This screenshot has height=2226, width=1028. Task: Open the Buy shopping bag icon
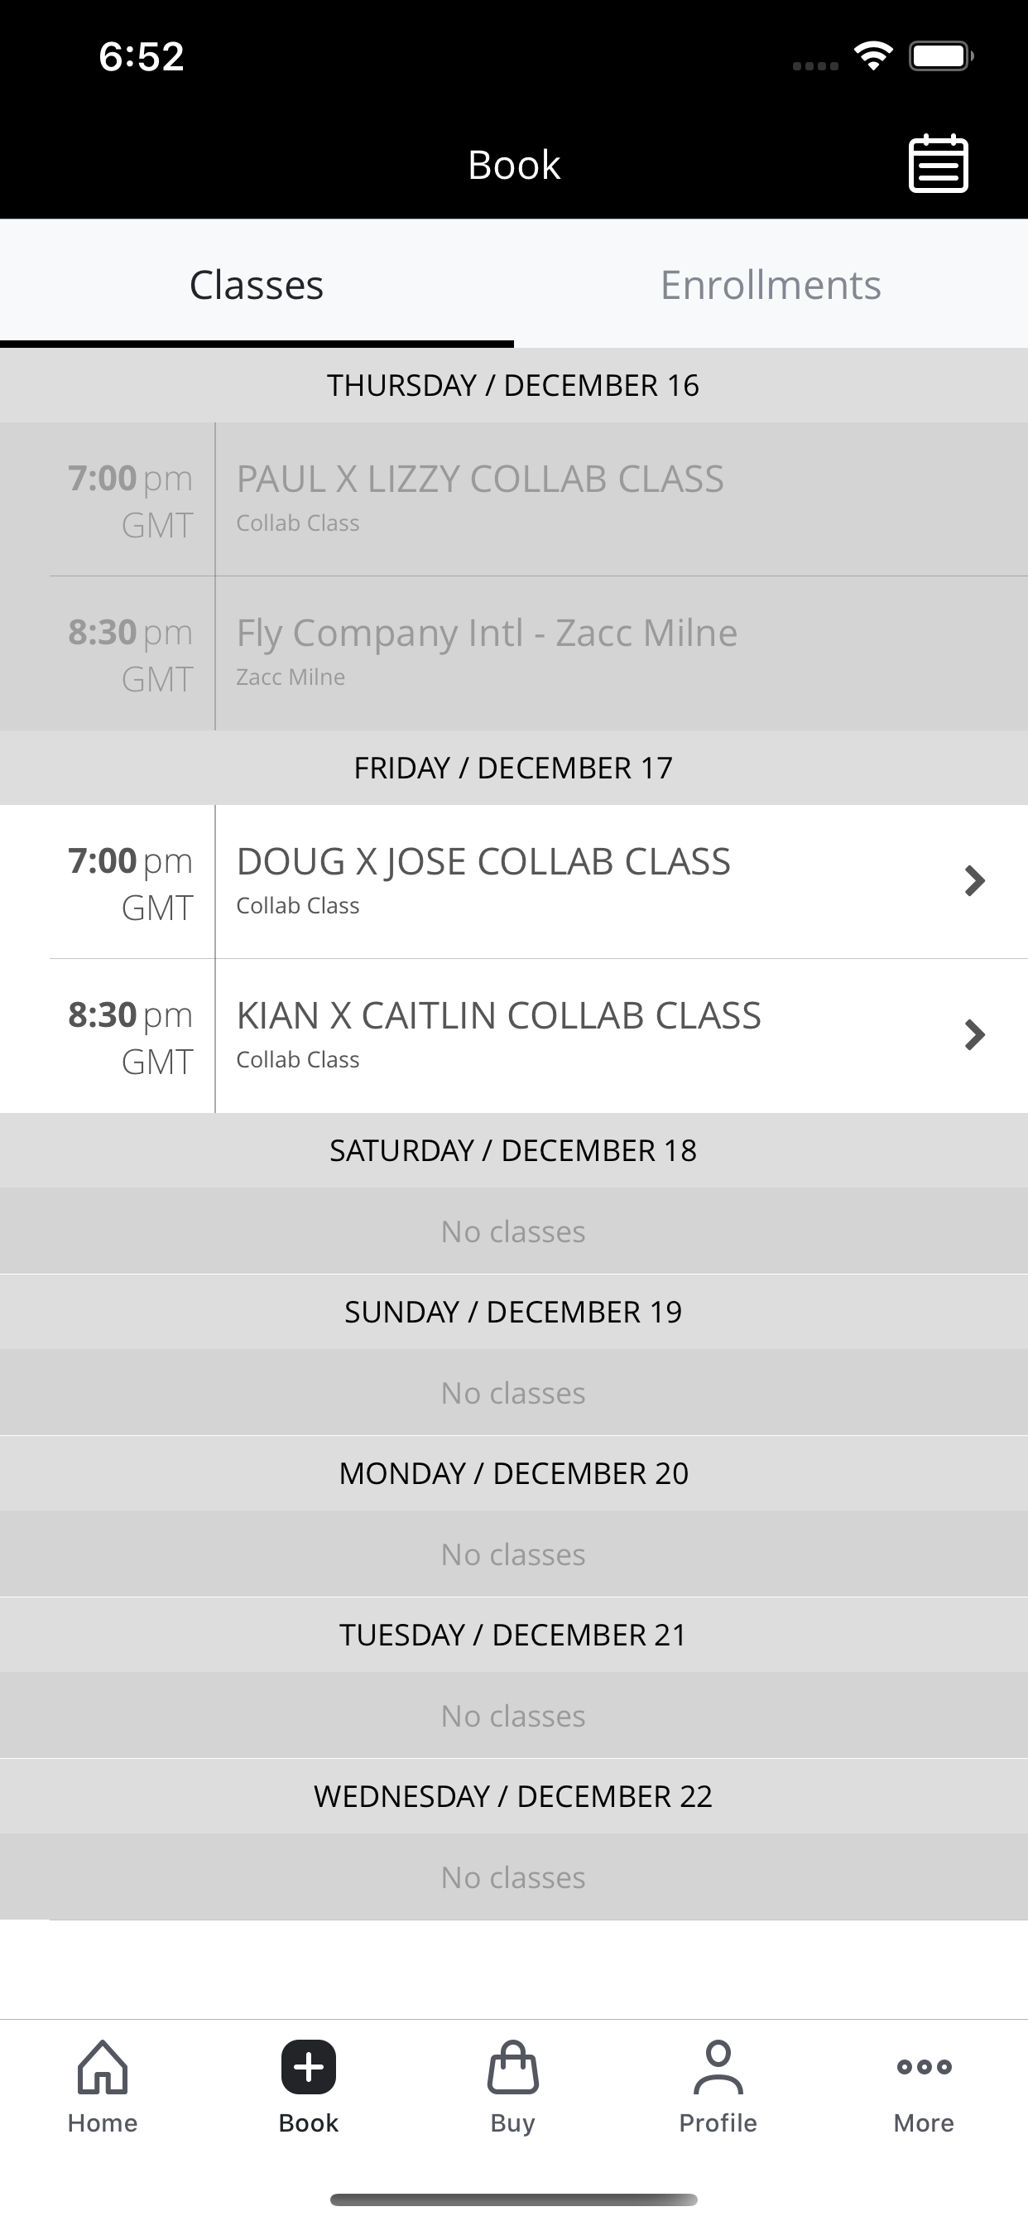[513, 2067]
